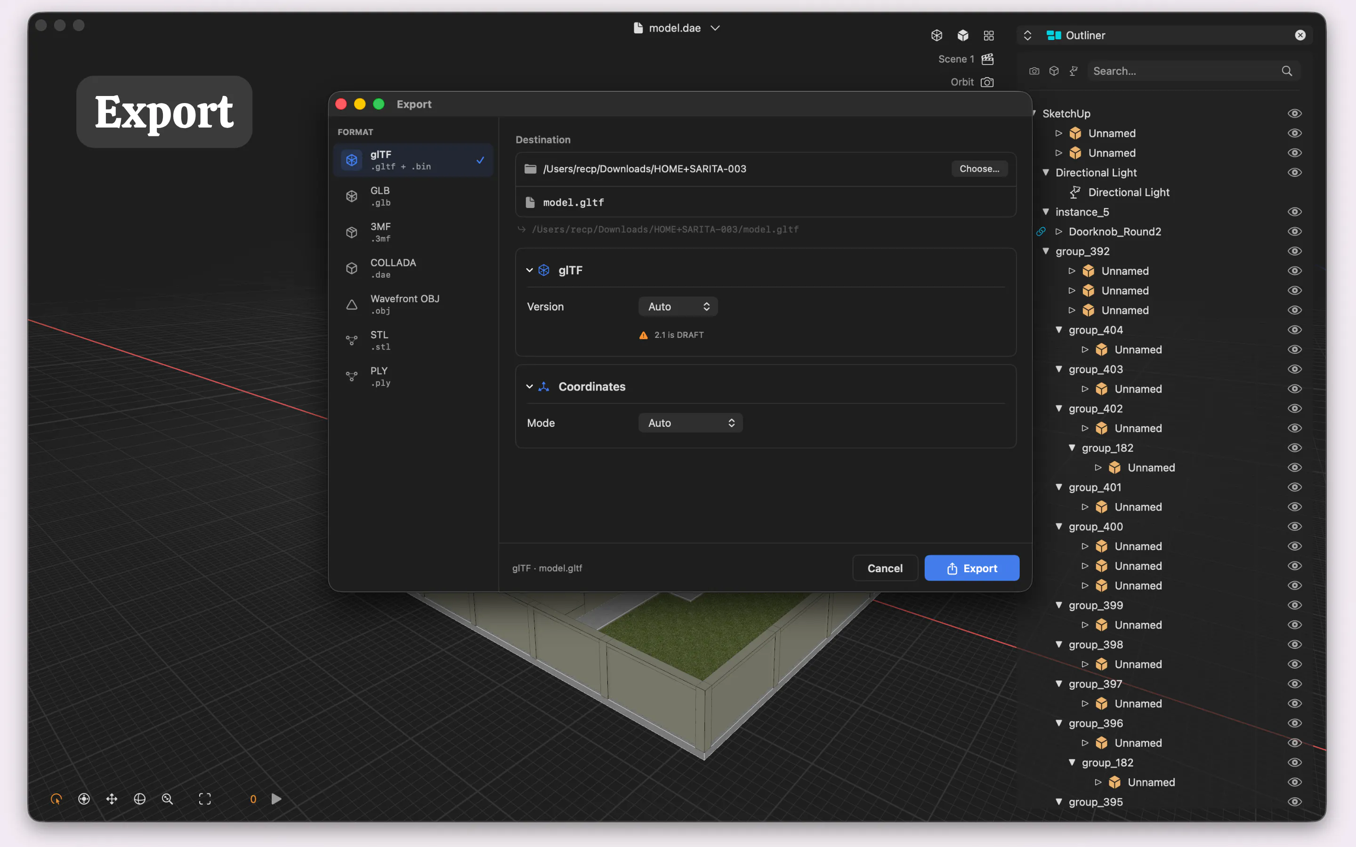The width and height of the screenshot is (1356, 847).
Task: Click the Outliner camera filter icon
Action: 1034,71
